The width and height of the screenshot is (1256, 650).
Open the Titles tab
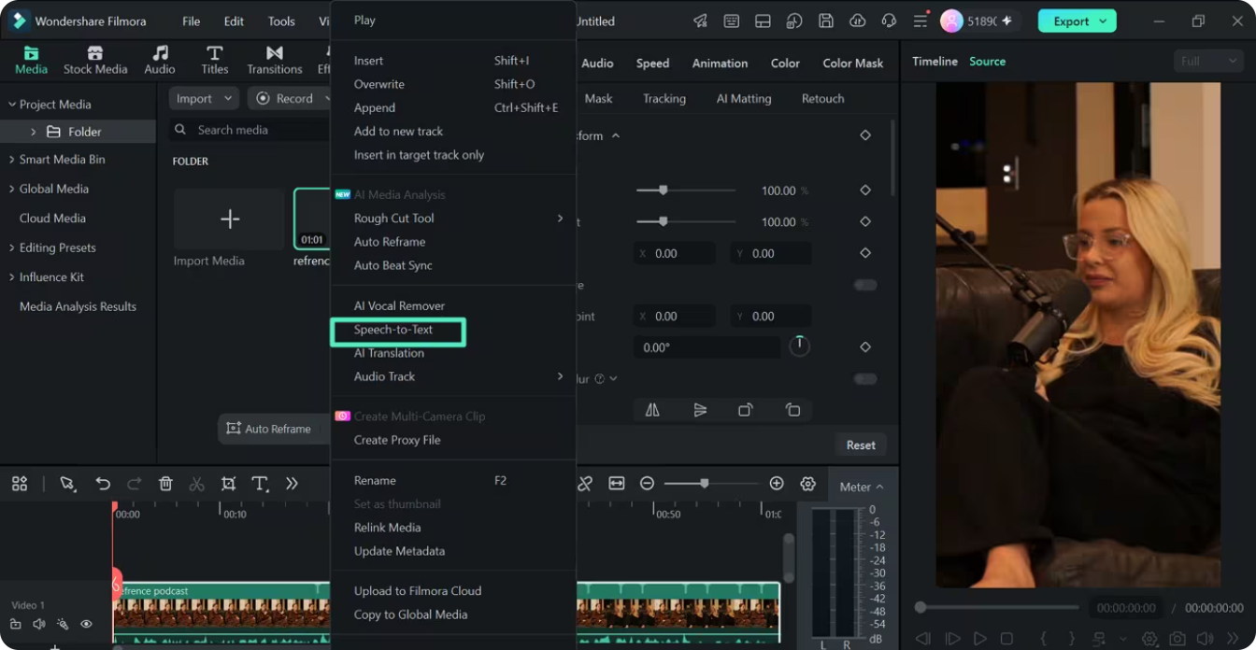coord(215,60)
